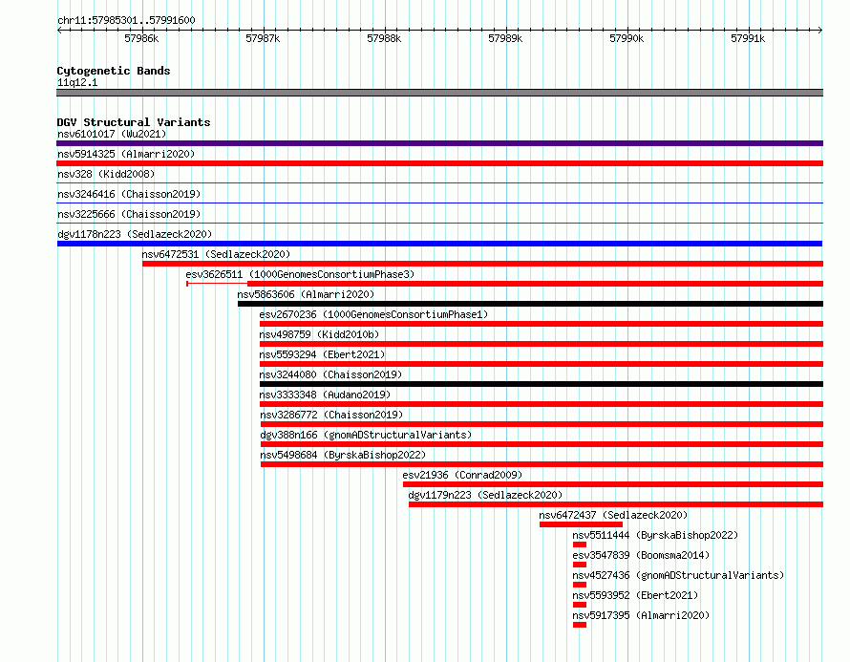This screenshot has width=850, height=662.
Task: Click the Cytogenetic Bands track title
Action: coord(114,71)
